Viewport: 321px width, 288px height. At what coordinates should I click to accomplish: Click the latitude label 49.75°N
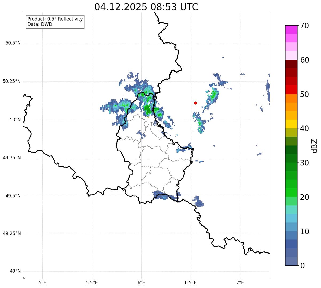click(x=12, y=158)
